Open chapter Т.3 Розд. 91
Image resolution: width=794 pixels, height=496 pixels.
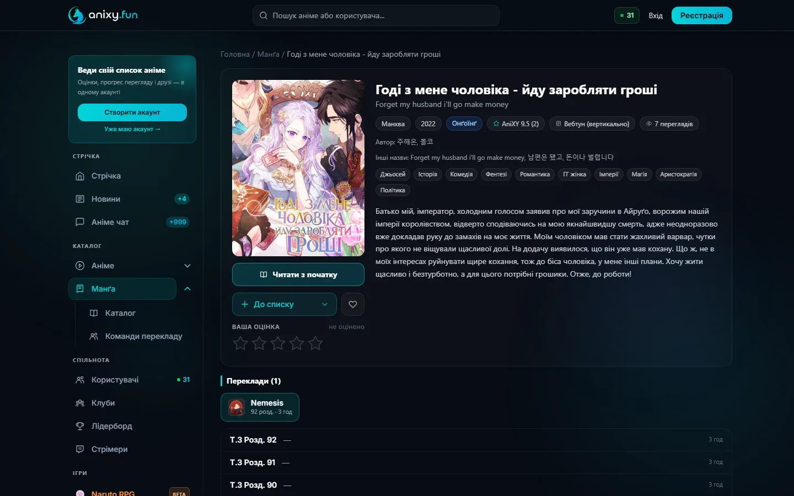click(x=476, y=462)
